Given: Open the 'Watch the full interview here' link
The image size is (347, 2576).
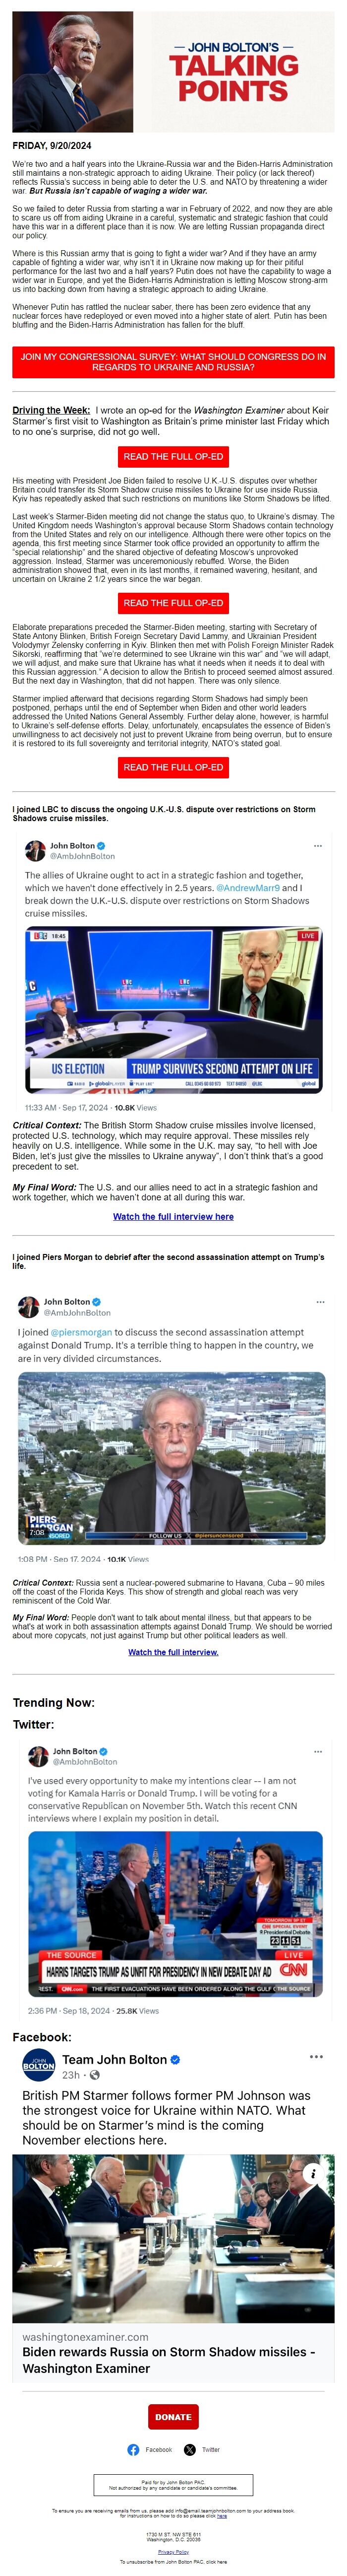Looking at the screenshot, I should coord(173,1216).
